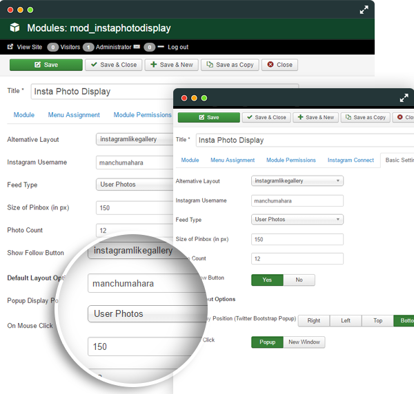This screenshot has height=394, width=414.
Task: Expand Alternative Layout dropdown in front window
Action: click(x=297, y=180)
